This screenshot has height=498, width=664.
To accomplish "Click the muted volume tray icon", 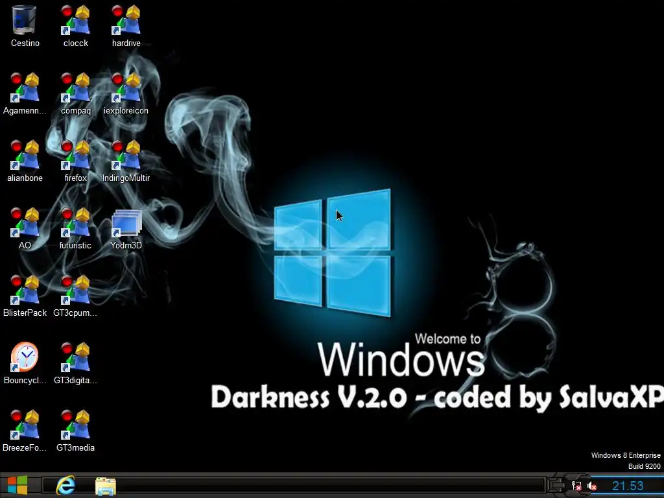I will tap(592, 486).
